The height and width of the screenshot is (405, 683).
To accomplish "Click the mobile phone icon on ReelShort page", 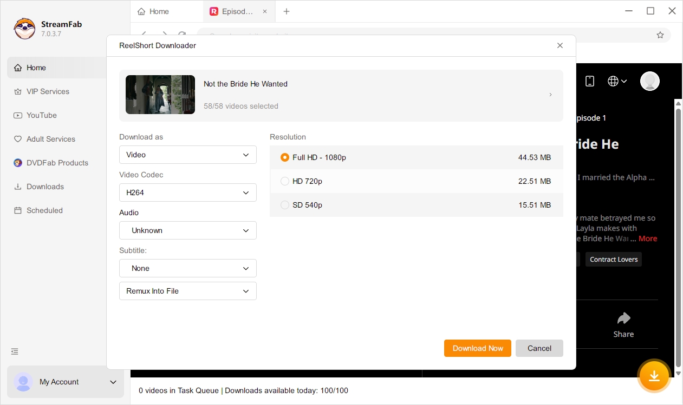I will (590, 81).
